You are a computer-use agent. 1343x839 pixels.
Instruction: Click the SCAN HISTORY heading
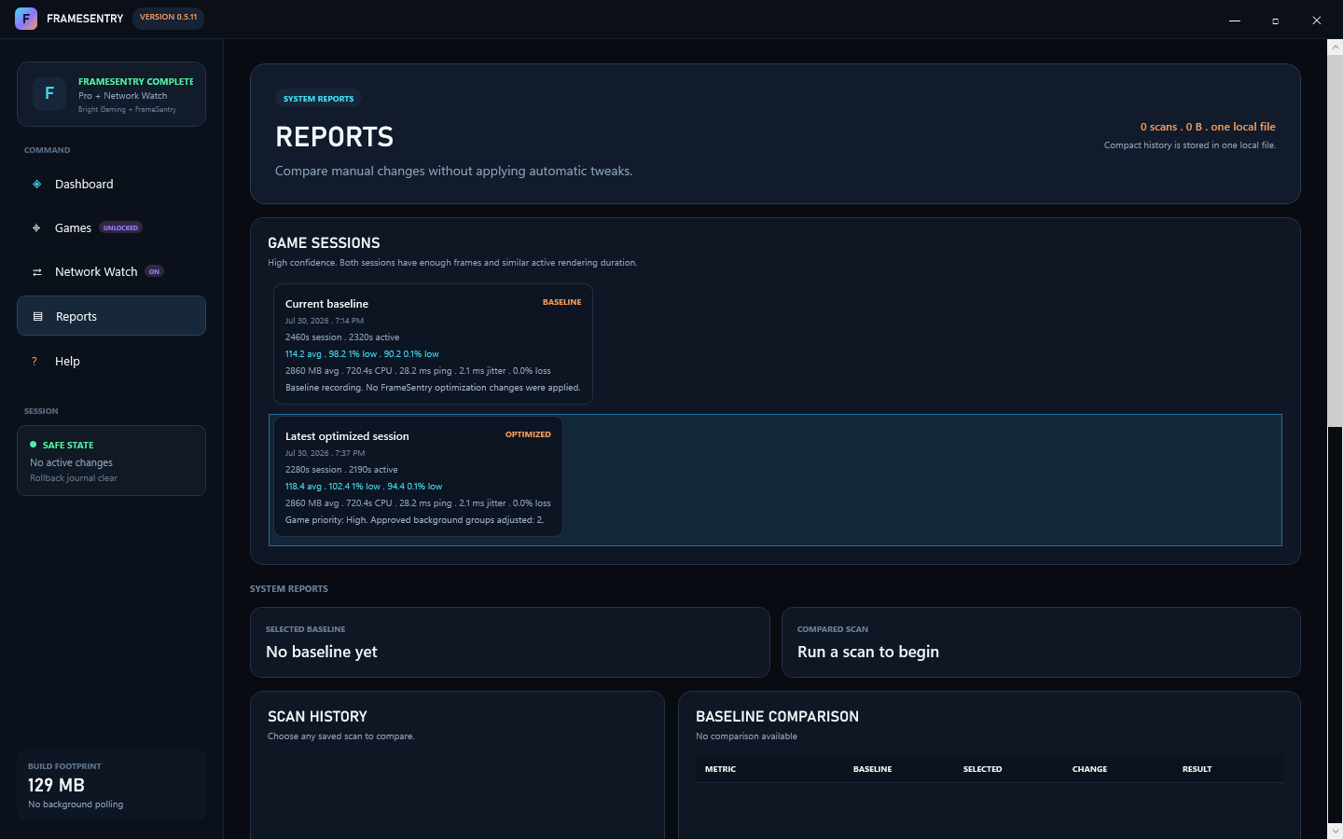(317, 717)
